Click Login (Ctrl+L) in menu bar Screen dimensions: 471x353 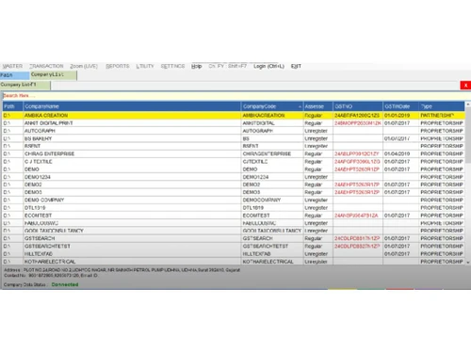pos(268,66)
